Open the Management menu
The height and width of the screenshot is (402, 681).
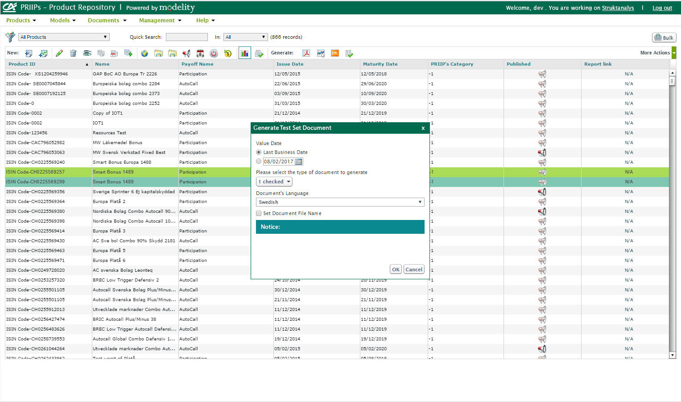point(160,21)
